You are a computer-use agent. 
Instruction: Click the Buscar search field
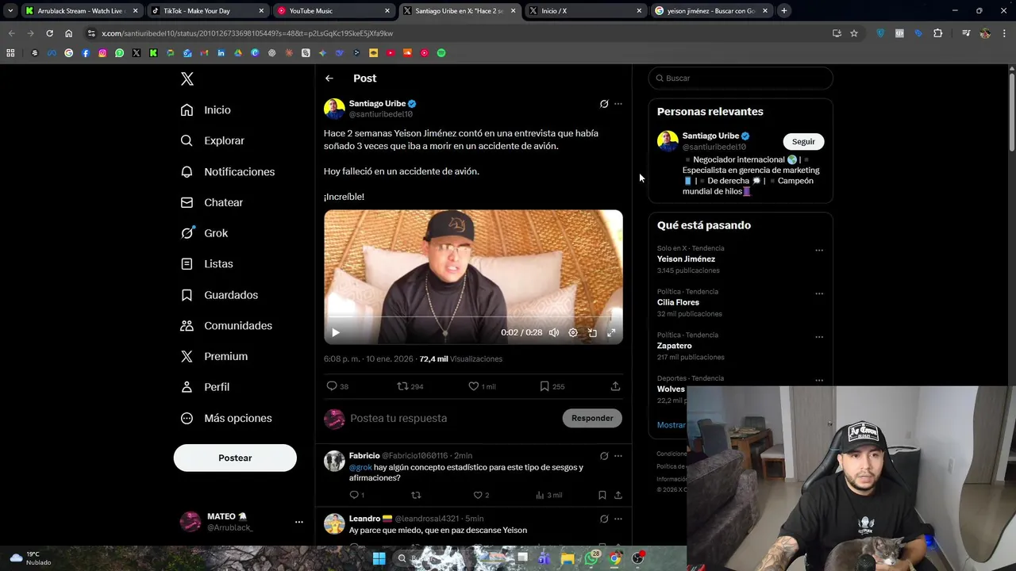[x=741, y=79]
